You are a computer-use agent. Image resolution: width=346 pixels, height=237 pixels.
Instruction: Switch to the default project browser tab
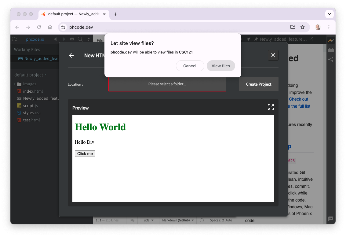coord(73,14)
